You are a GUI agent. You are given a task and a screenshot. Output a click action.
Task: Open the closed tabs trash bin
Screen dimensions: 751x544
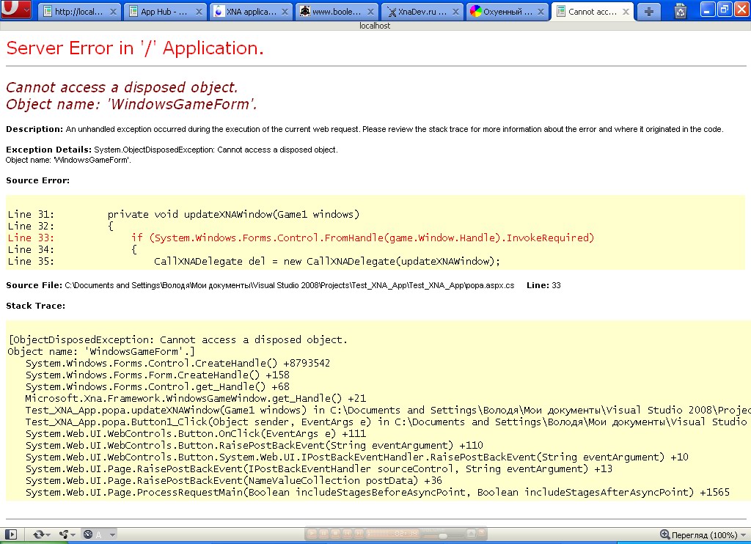680,11
